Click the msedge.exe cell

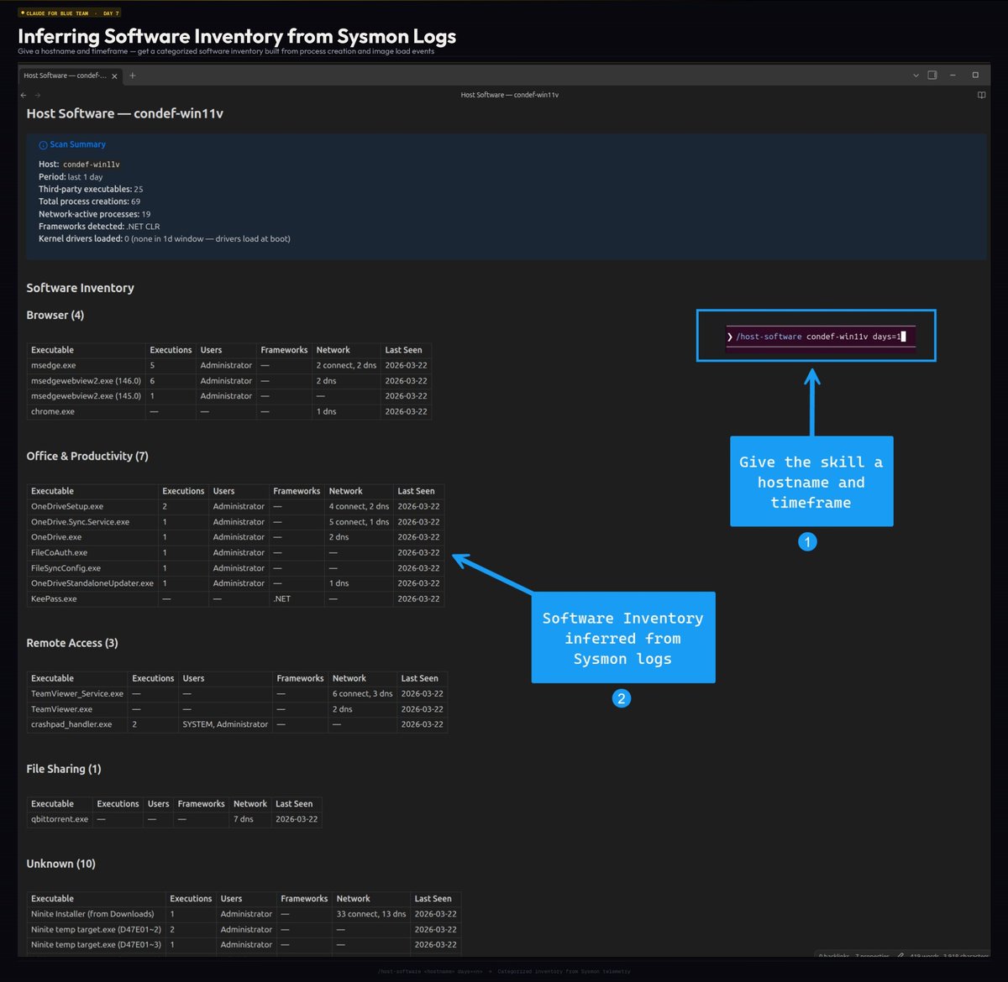86,366
